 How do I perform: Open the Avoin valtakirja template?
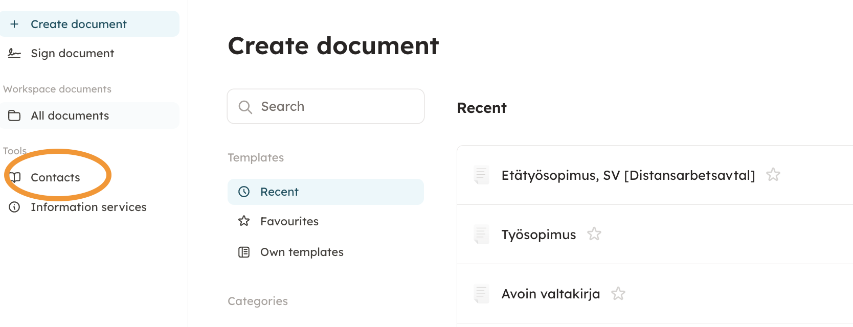point(550,294)
